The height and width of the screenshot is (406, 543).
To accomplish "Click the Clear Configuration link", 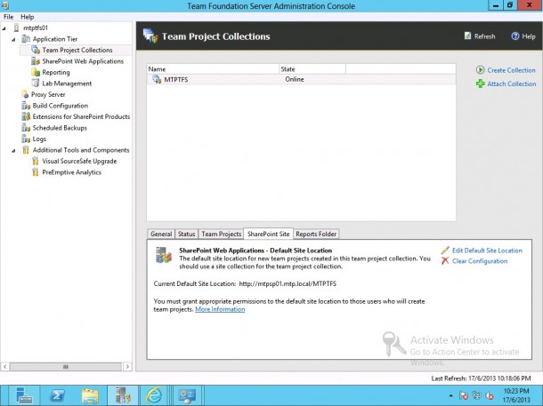I will tap(480, 261).
